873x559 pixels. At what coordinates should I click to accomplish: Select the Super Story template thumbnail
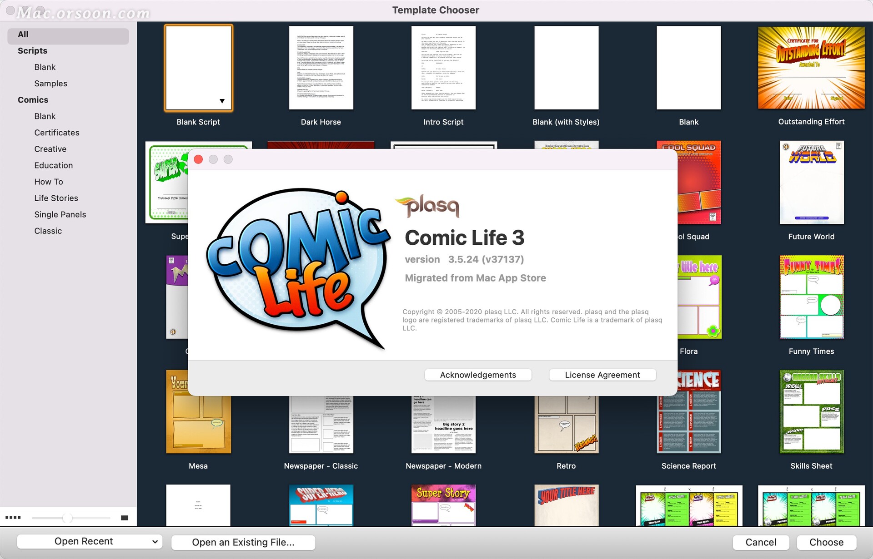coord(443,505)
